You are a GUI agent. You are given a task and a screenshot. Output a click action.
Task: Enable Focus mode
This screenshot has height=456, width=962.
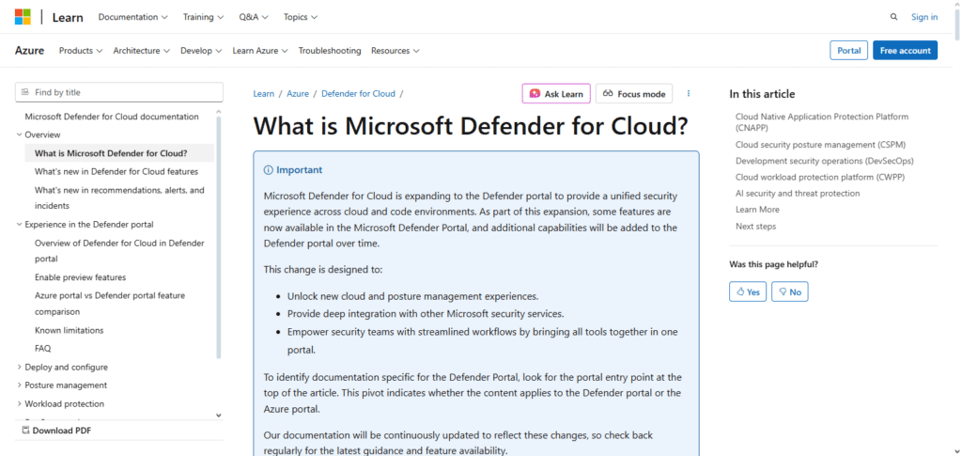pyautogui.click(x=634, y=93)
